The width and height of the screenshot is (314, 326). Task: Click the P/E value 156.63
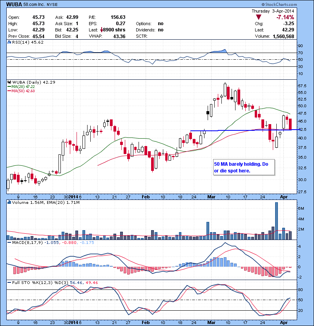118,17
